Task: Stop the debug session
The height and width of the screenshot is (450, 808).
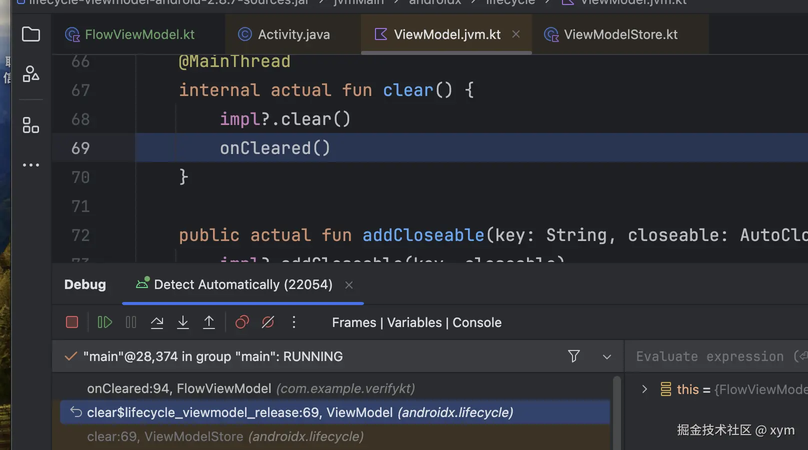Action: click(72, 322)
